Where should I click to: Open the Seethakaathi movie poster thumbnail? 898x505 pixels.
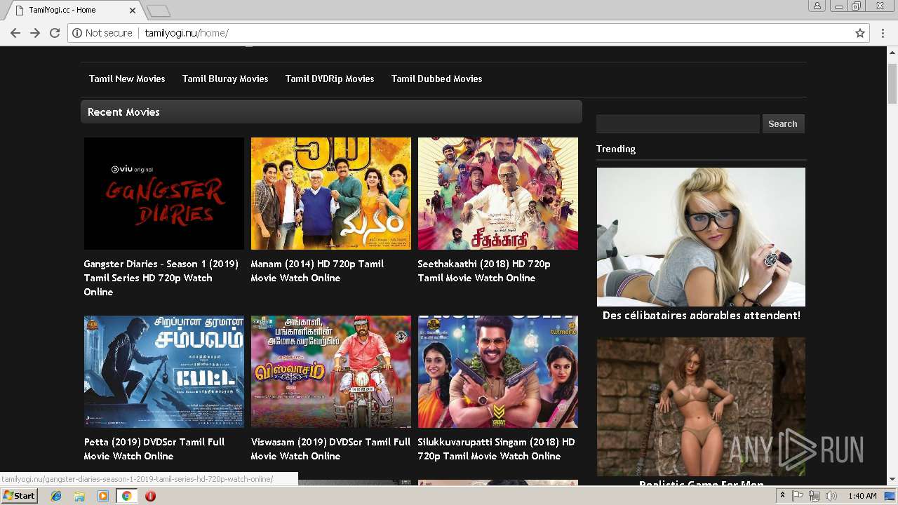click(498, 194)
